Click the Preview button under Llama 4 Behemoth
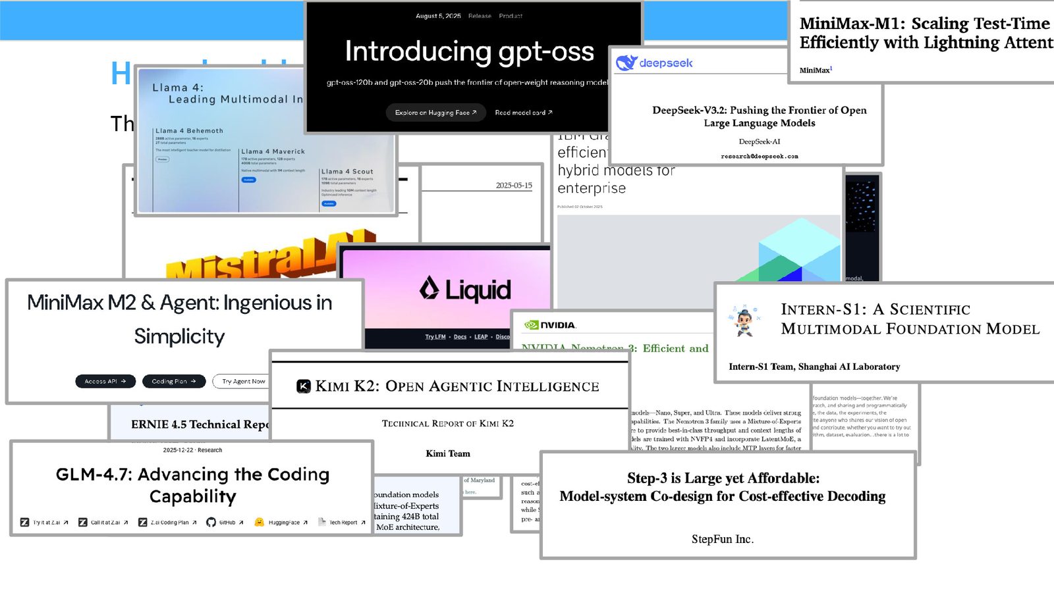The image size is (1054, 593). pyautogui.click(x=162, y=159)
